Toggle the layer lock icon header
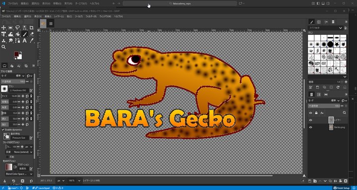The height and width of the screenshot is (190, 357). click(316, 113)
